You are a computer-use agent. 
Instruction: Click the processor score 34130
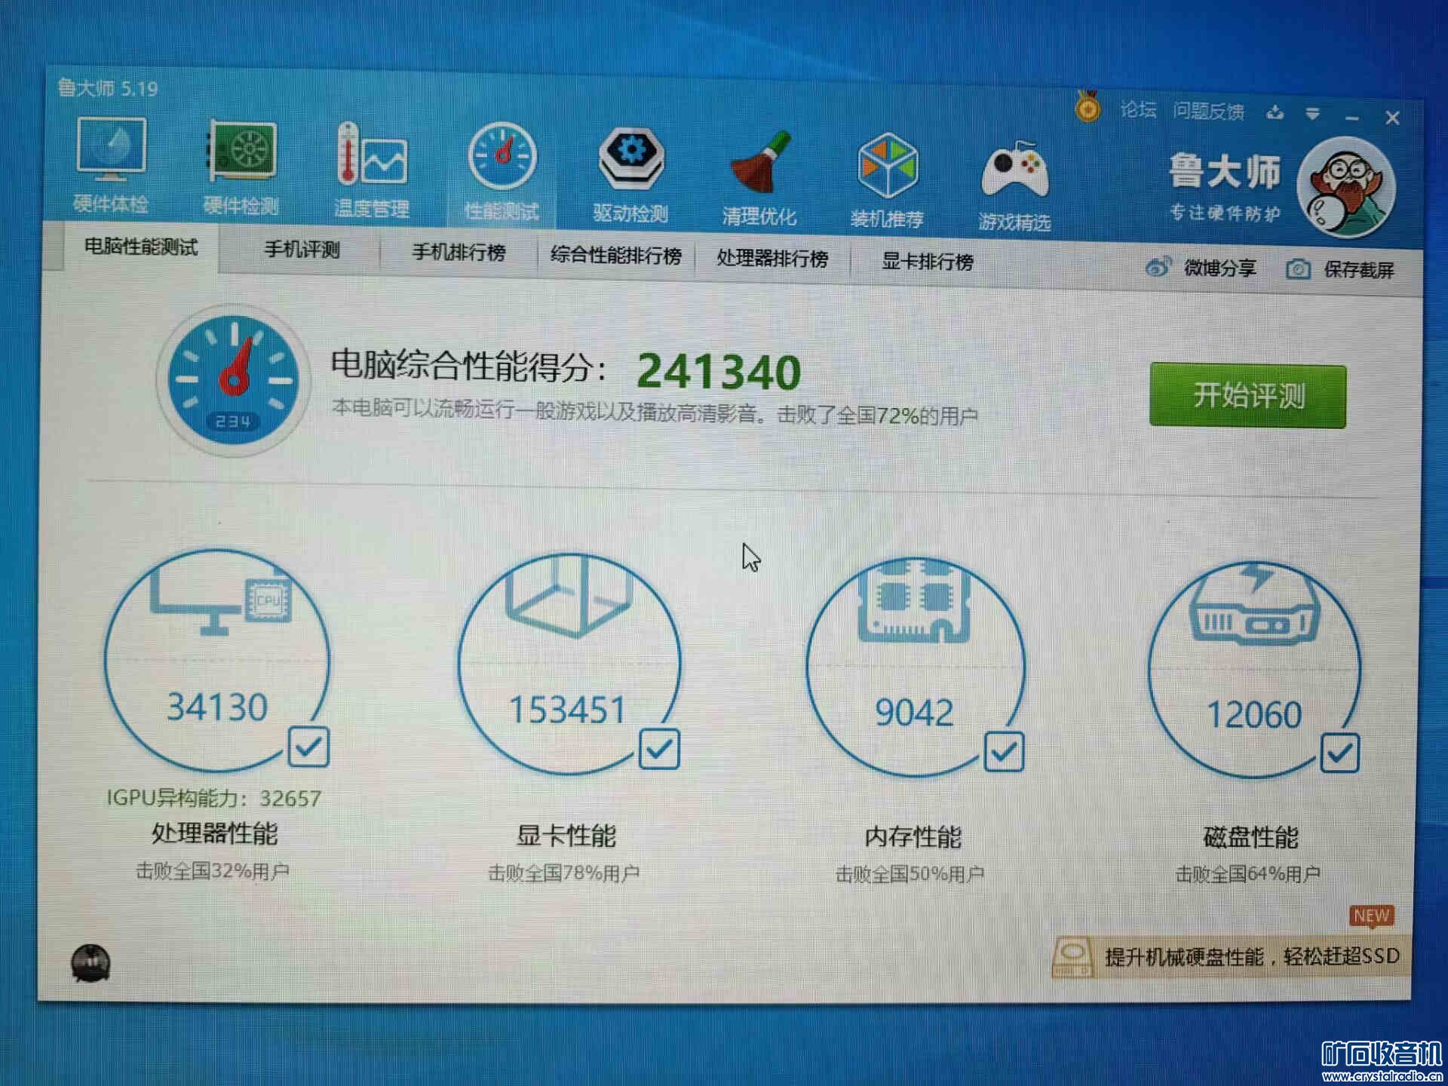tap(217, 707)
